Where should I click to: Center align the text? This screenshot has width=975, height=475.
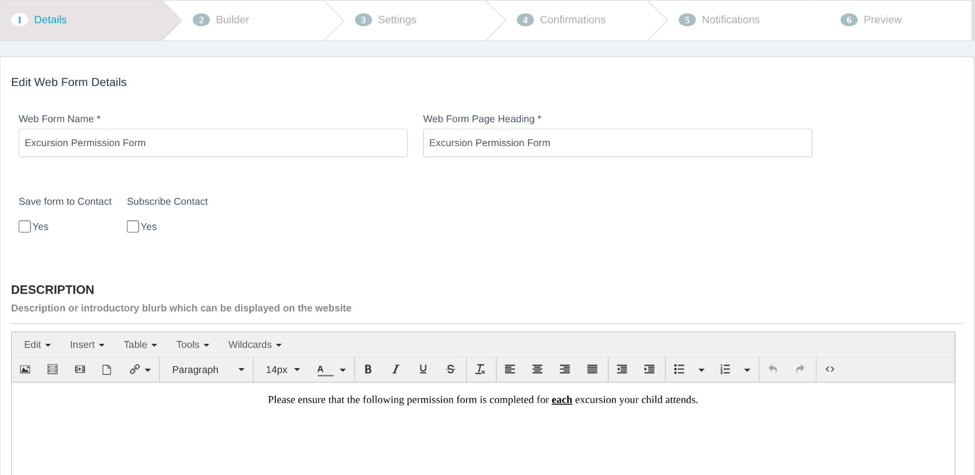[x=537, y=369]
